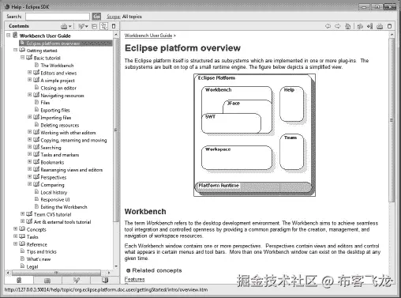The image size is (401, 298).
Task: Open Tips and tricks topic
Action: click(41, 251)
